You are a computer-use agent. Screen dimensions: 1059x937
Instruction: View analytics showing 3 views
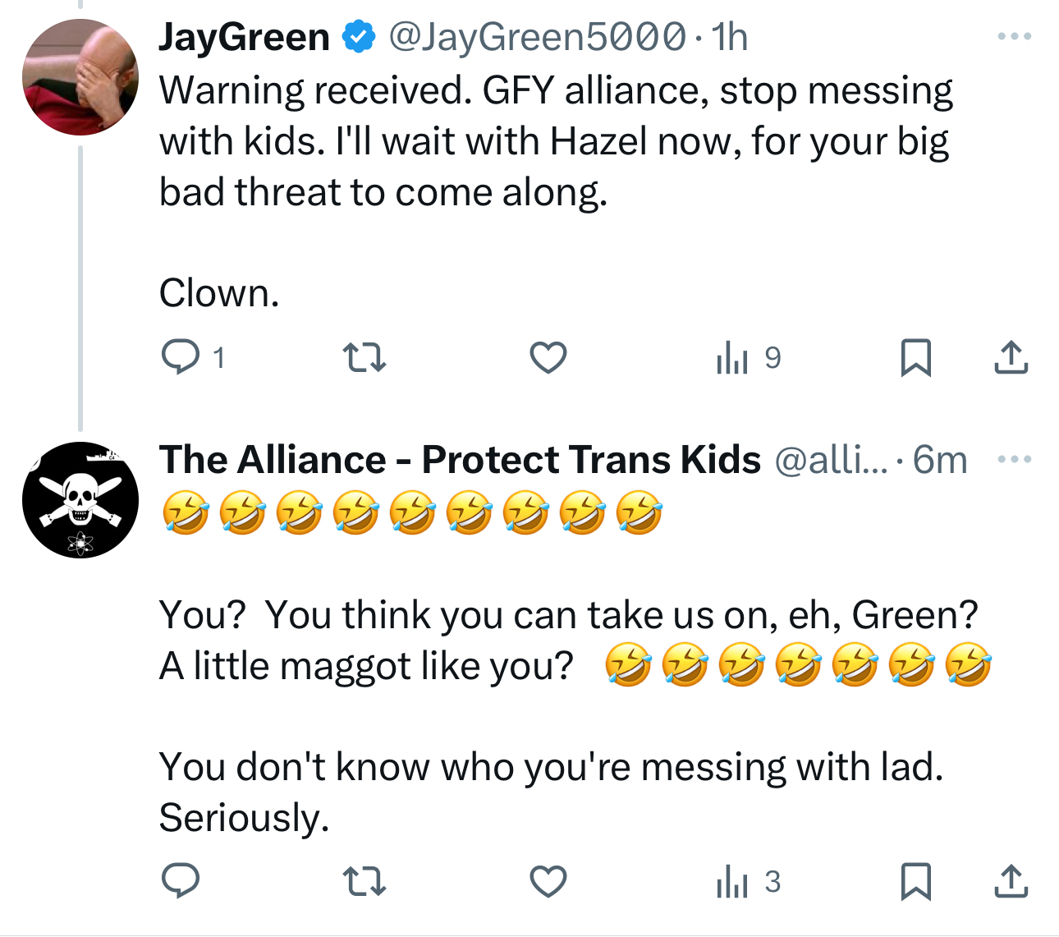click(x=749, y=881)
